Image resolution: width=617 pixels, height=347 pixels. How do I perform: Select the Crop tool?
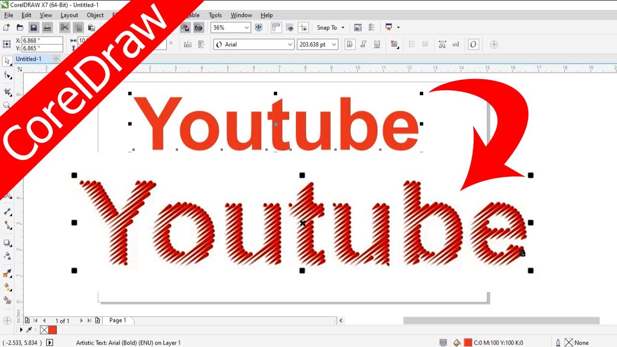(x=7, y=92)
